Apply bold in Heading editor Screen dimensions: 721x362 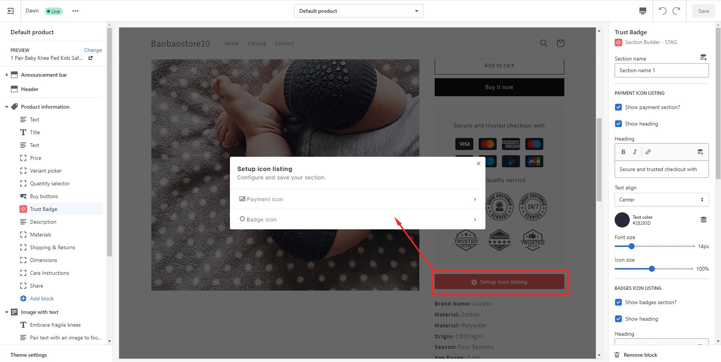point(623,152)
